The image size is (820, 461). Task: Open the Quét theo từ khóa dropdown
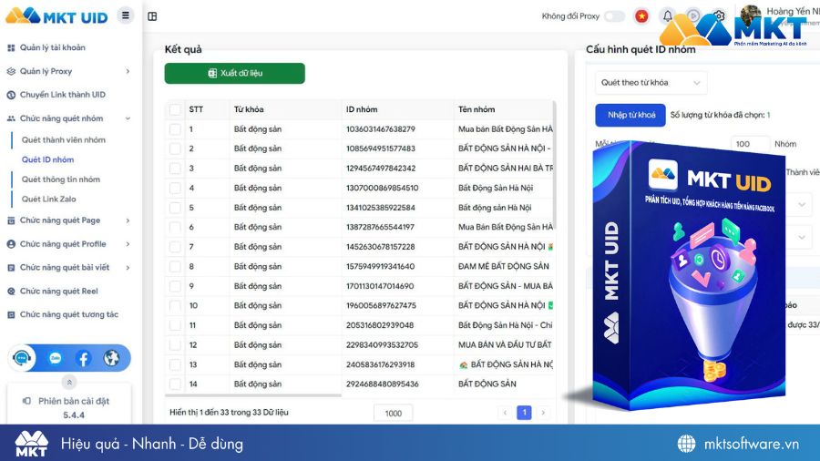point(651,83)
